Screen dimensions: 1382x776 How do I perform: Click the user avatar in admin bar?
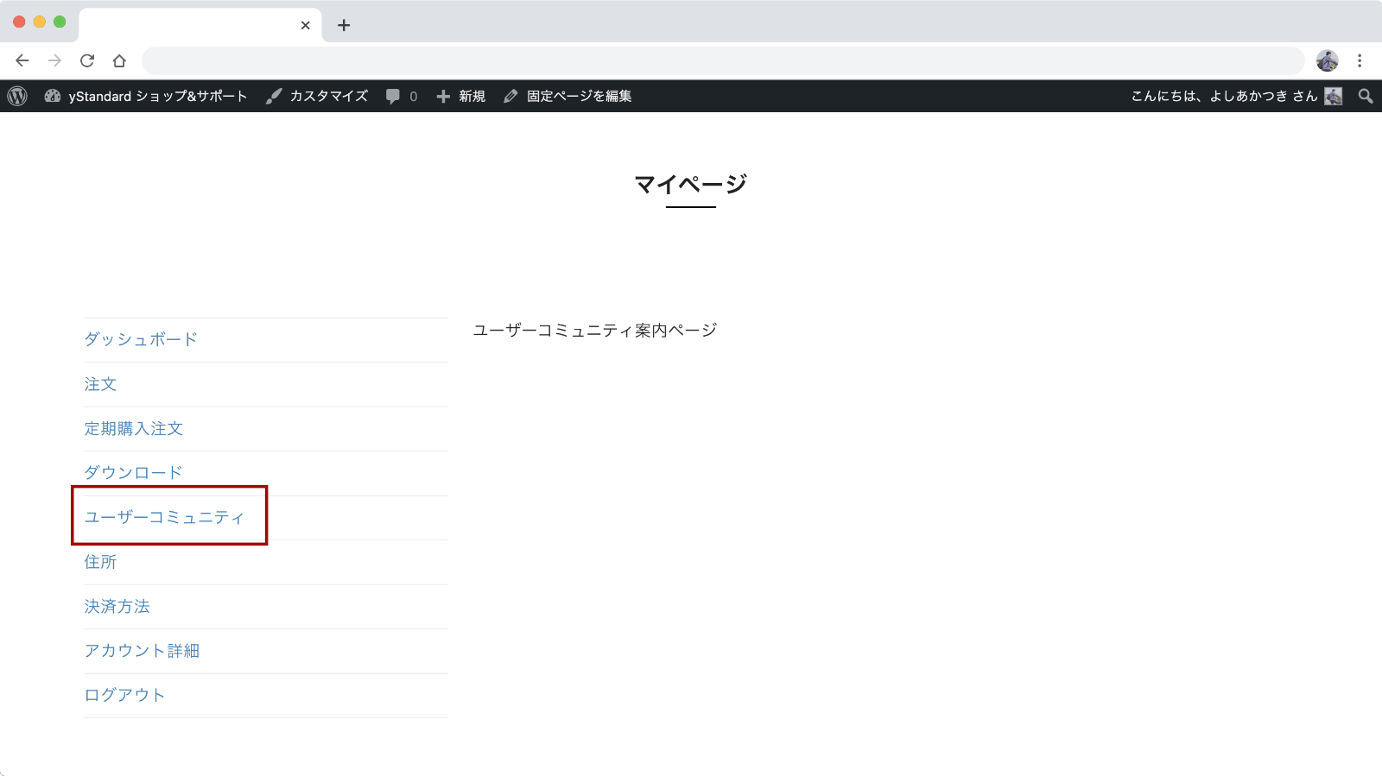(x=1334, y=96)
